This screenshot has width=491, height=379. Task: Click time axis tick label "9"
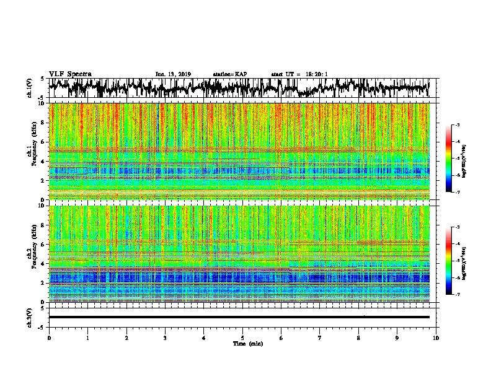click(x=397, y=338)
